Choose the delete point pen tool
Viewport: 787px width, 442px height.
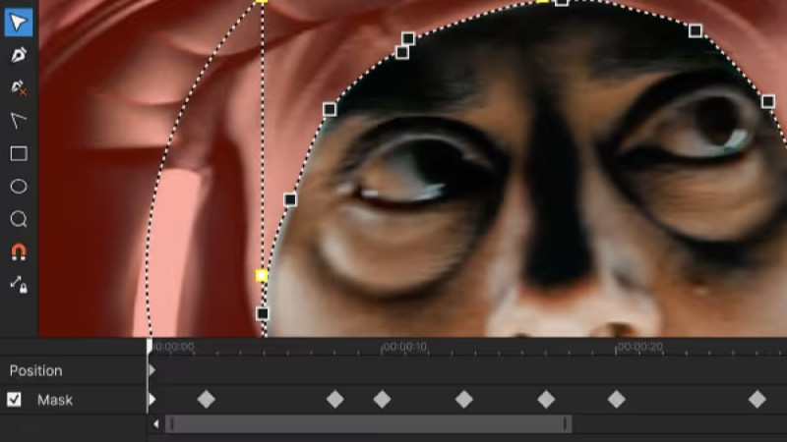[19, 87]
